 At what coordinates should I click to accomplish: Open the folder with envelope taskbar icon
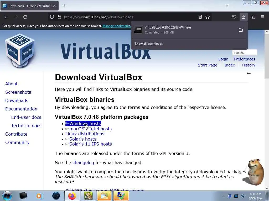click(104, 196)
